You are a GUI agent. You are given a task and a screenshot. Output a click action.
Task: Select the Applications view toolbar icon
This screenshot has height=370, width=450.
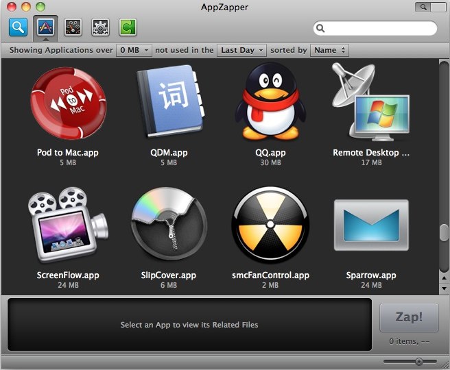(x=46, y=27)
